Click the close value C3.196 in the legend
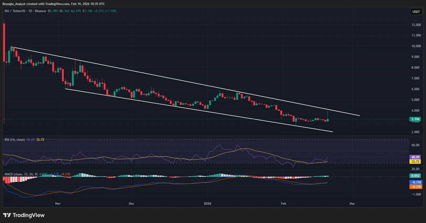The image size is (426, 223). click(87, 11)
